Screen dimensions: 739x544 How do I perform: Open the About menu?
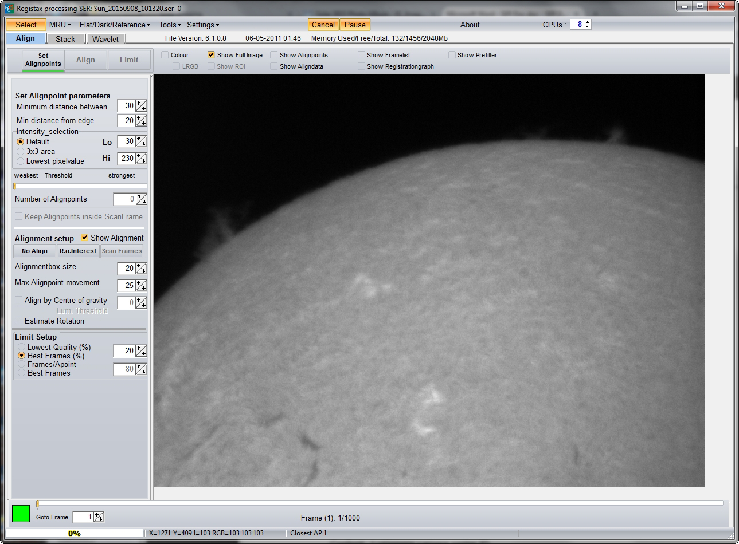coord(470,25)
